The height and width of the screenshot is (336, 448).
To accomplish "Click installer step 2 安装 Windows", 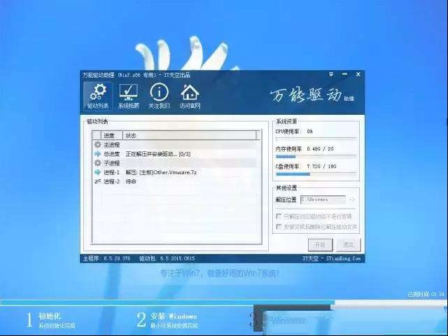I will pos(167,320).
